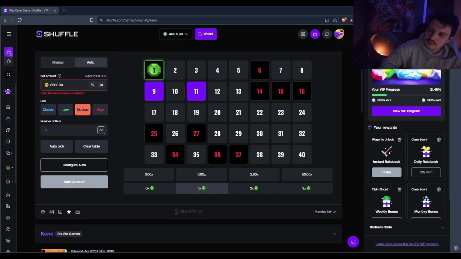Image resolution: width=461 pixels, height=259 pixels.
Task: Click the browser bookmark icon
Action: pos(92,20)
